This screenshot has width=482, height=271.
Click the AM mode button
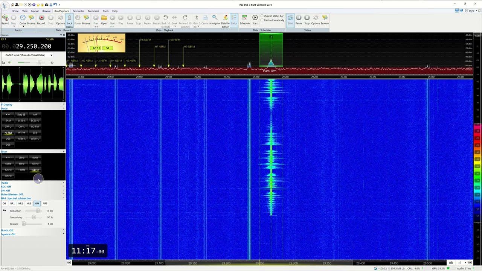[x=35, y=114]
